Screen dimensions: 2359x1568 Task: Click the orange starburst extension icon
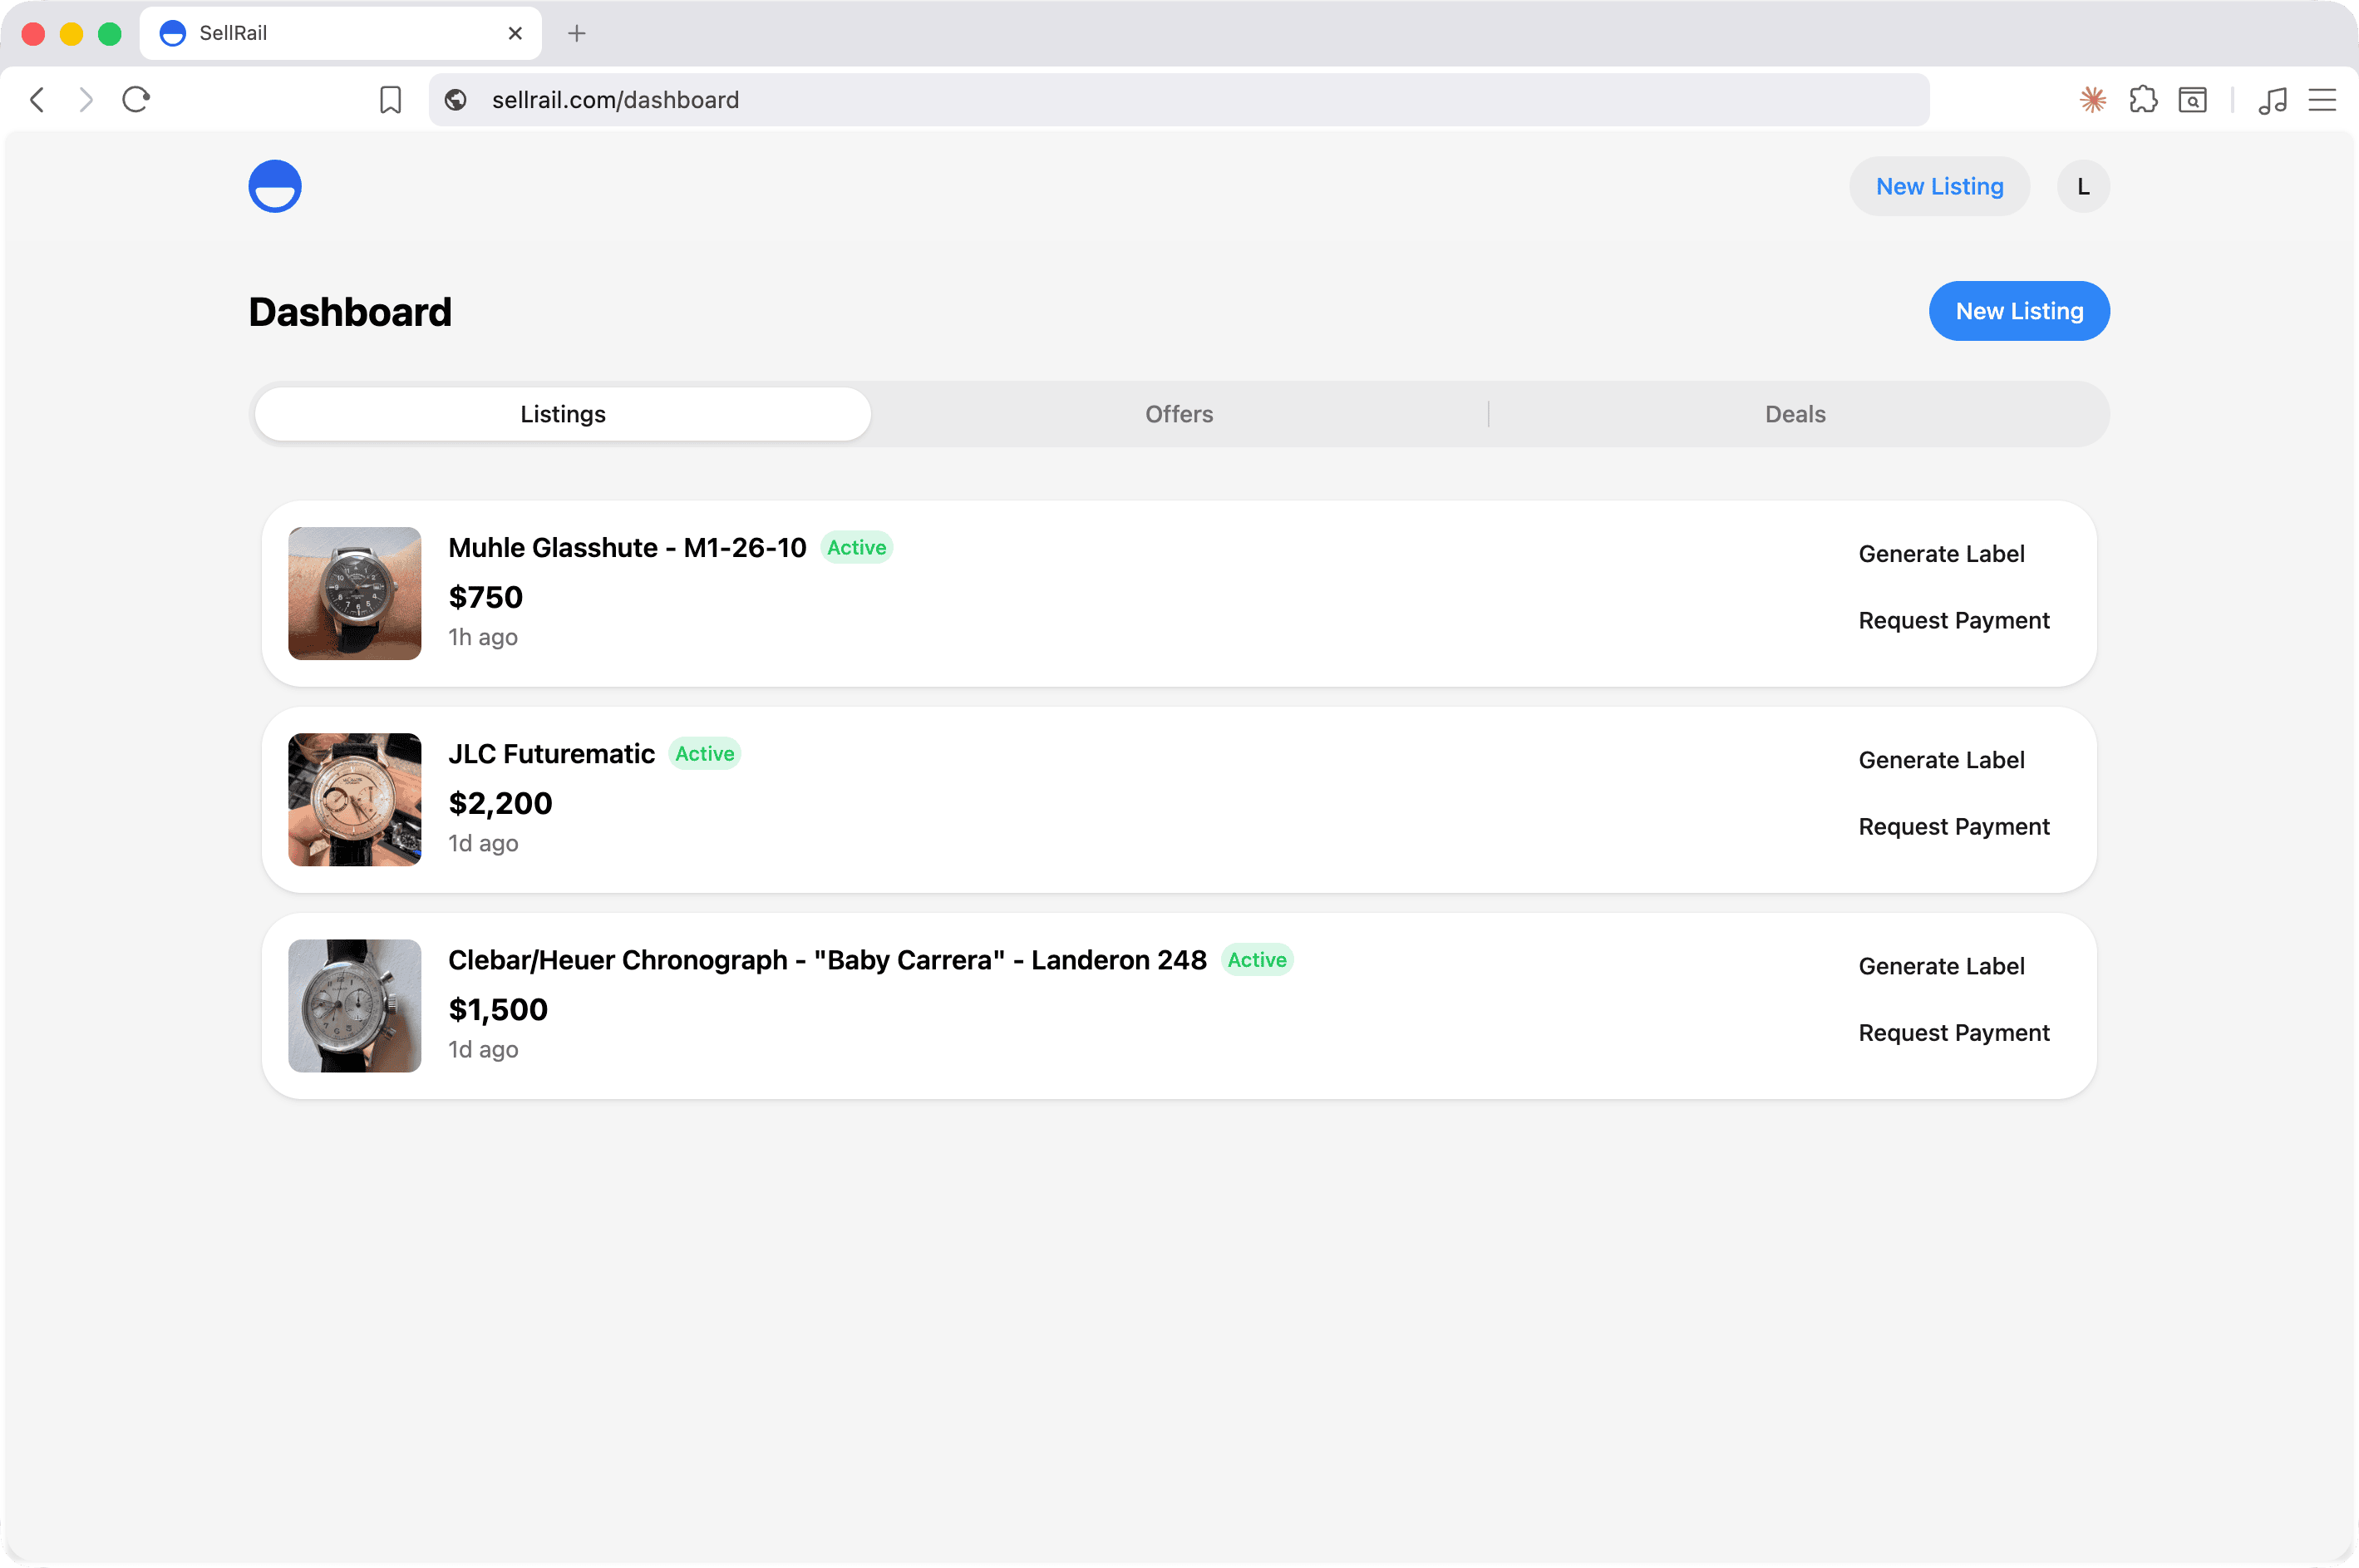2093,100
